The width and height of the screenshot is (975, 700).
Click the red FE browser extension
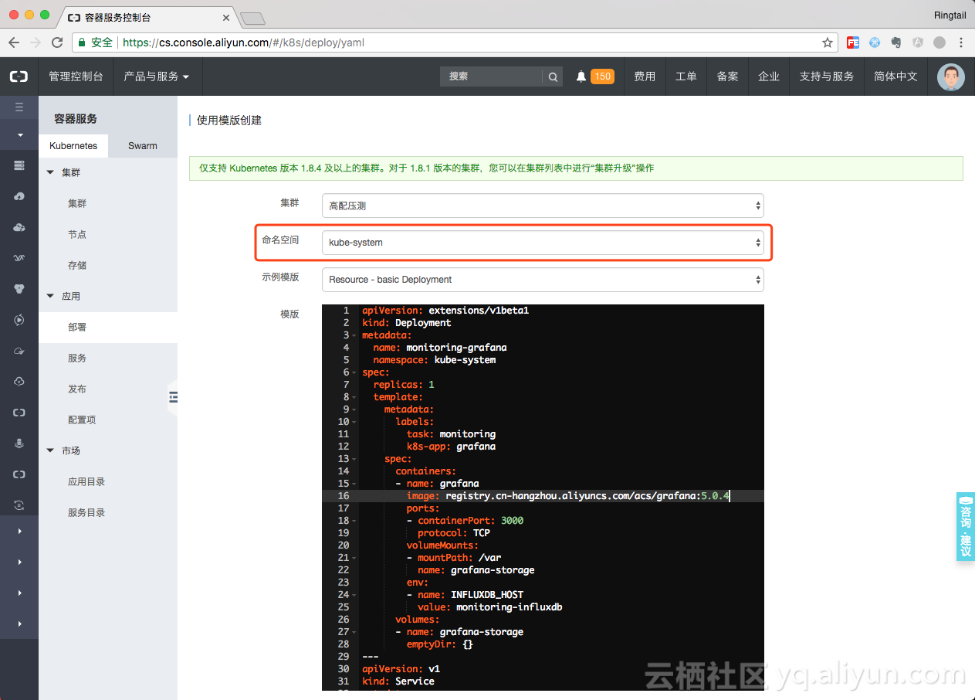click(x=853, y=42)
